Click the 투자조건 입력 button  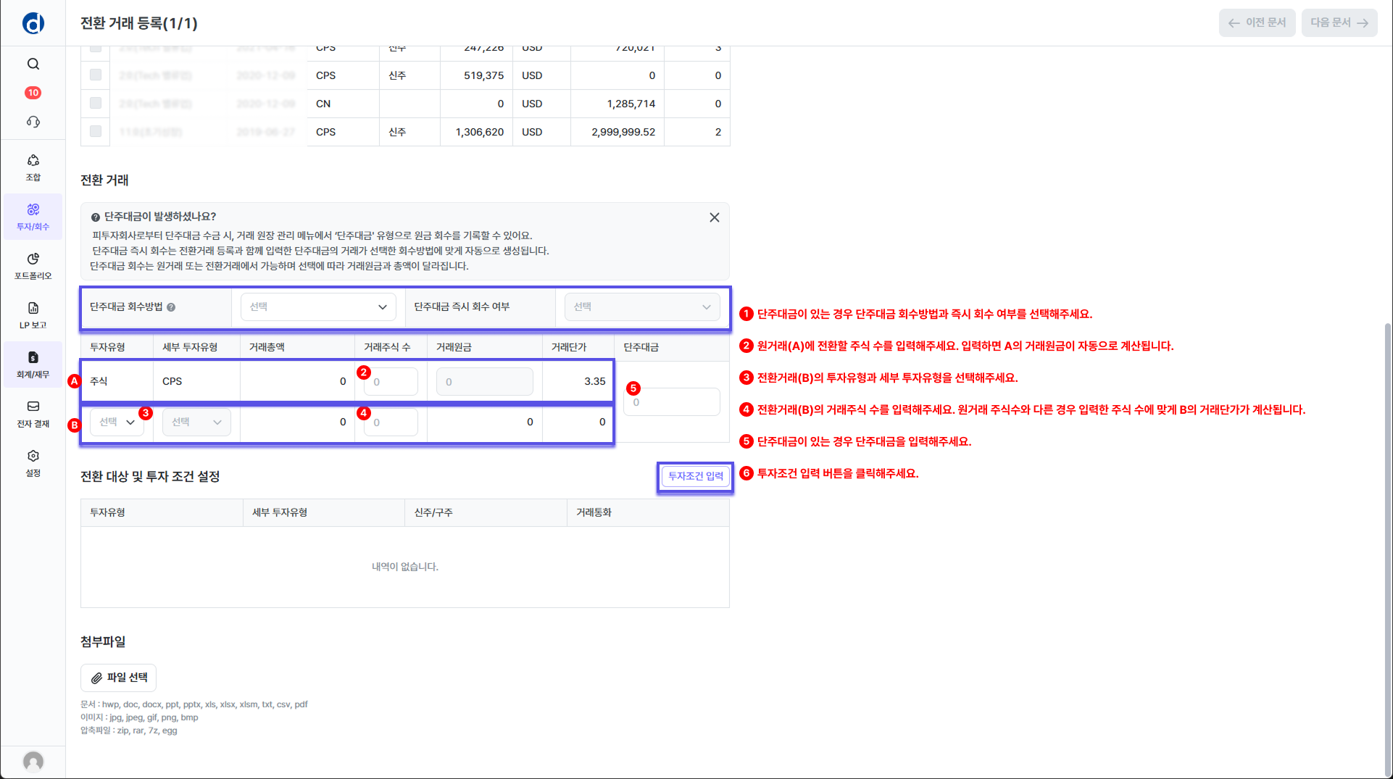[695, 476]
